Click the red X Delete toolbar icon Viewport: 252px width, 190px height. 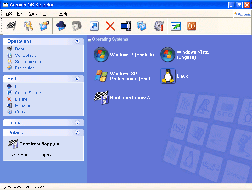110,26
